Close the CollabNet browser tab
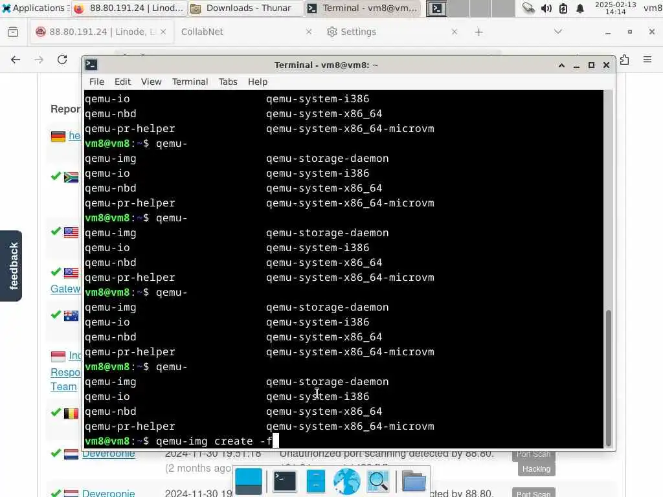This screenshot has height=497, width=663. click(x=309, y=32)
